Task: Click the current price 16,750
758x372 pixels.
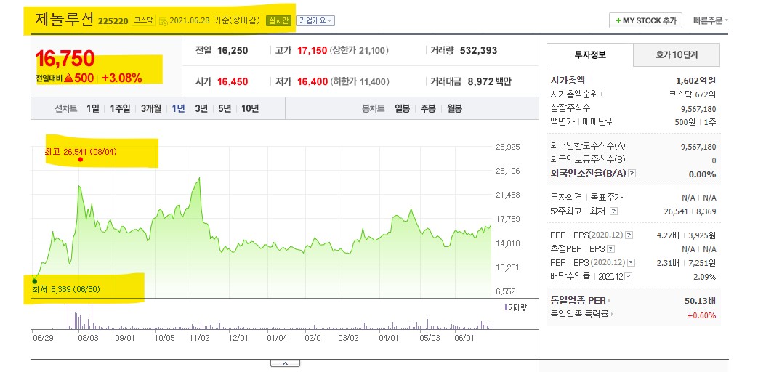Action: click(x=65, y=58)
